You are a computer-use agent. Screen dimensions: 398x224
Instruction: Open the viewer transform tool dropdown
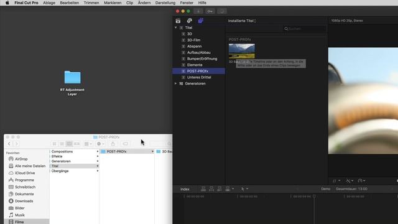(x=336, y=181)
